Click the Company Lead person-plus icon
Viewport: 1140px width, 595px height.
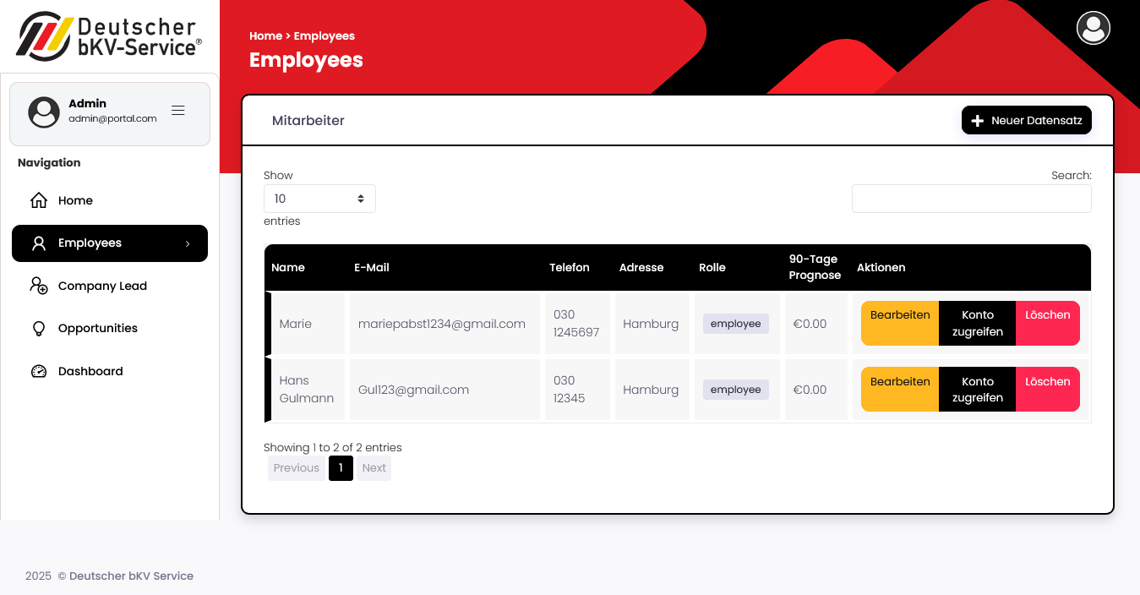click(39, 286)
